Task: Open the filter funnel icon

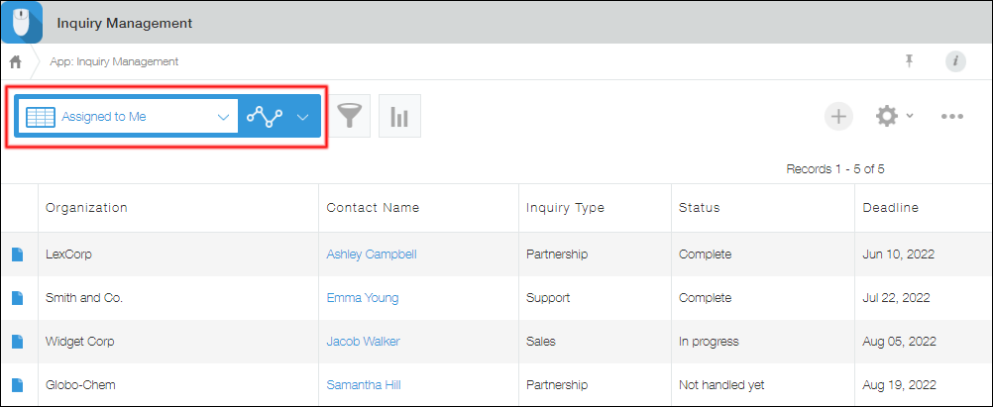Action: pos(349,117)
